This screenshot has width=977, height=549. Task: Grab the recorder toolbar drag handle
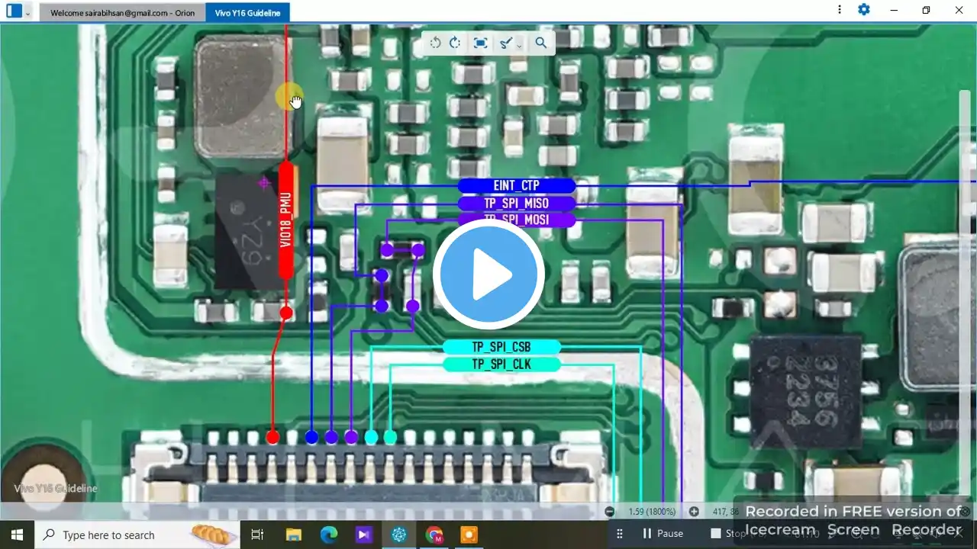coord(620,534)
